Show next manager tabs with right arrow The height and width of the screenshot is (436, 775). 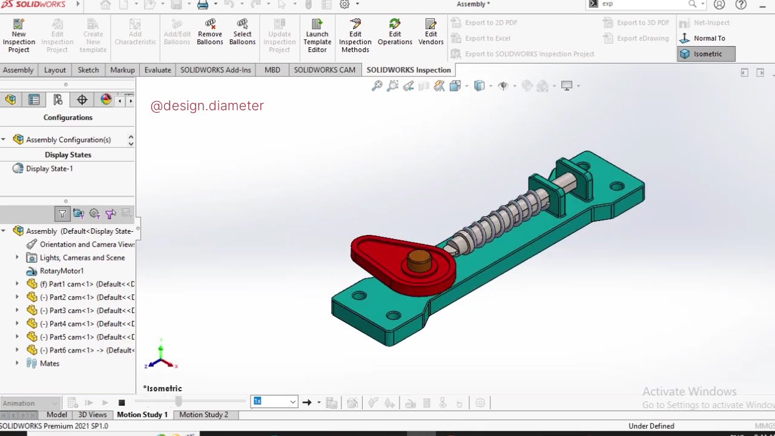click(x=130, y=101)
